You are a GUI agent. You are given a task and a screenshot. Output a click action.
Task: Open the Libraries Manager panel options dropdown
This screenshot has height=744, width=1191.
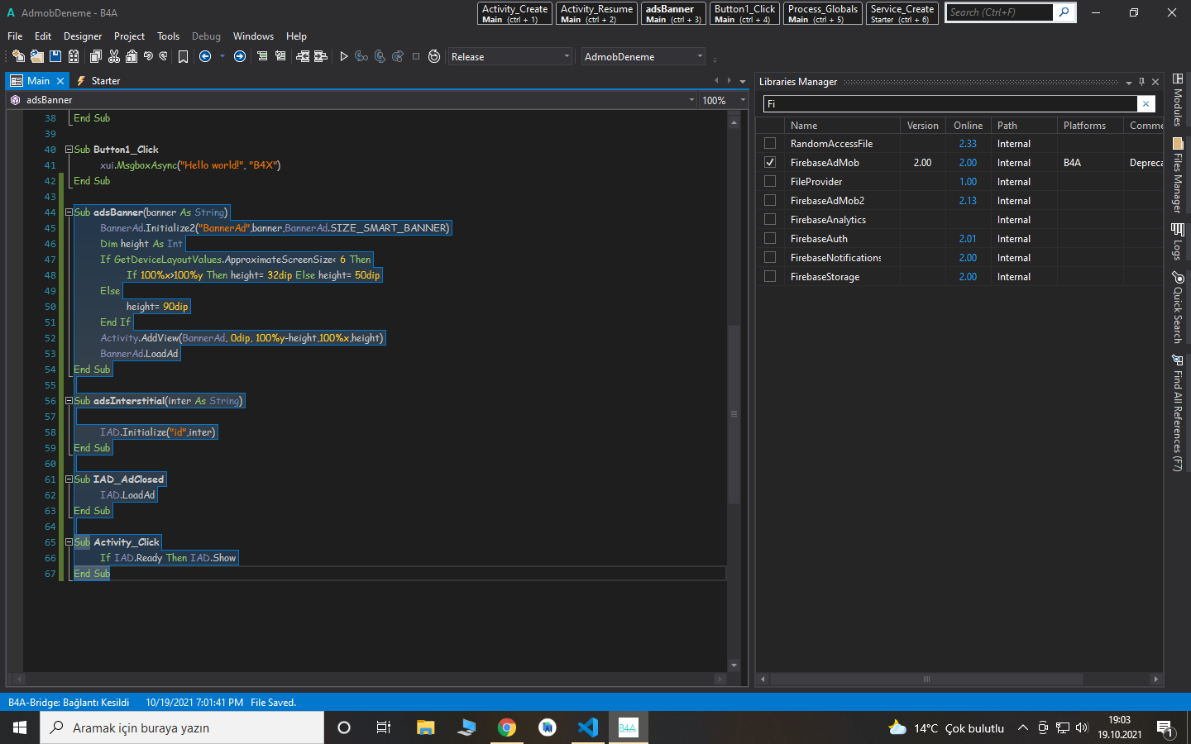tap(1128, 82)
